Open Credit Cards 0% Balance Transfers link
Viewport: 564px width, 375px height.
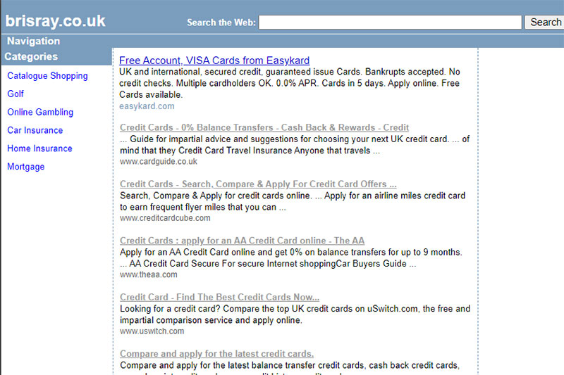[x=264, y=127]
